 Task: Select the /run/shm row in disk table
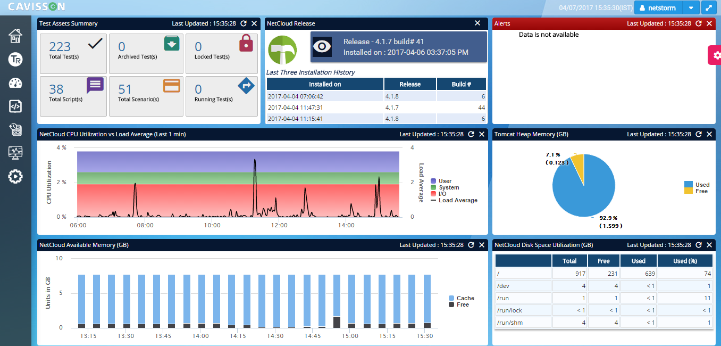(604, 323)
